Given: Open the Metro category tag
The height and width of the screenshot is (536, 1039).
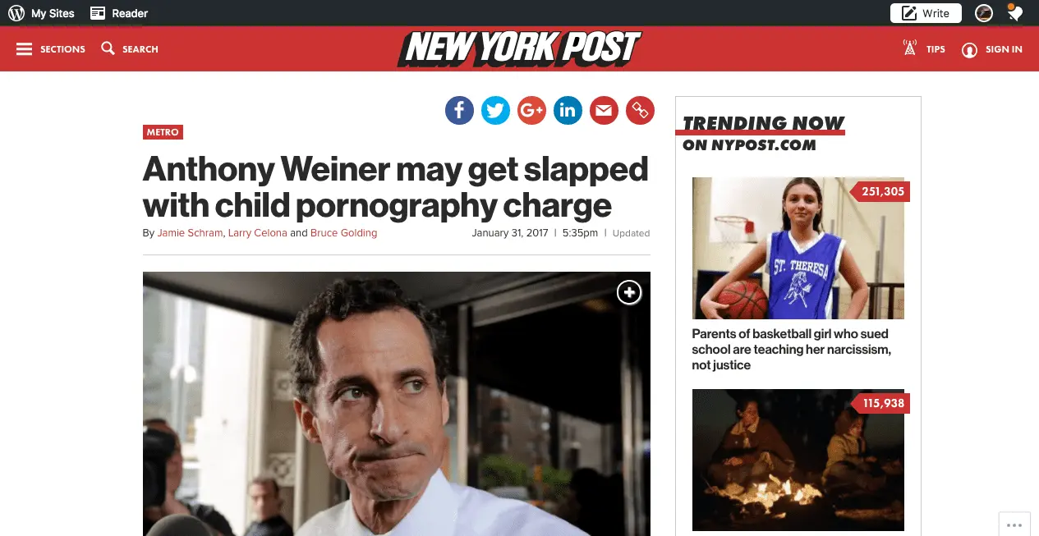Looking at the screenshot, I should coord(163,132).
